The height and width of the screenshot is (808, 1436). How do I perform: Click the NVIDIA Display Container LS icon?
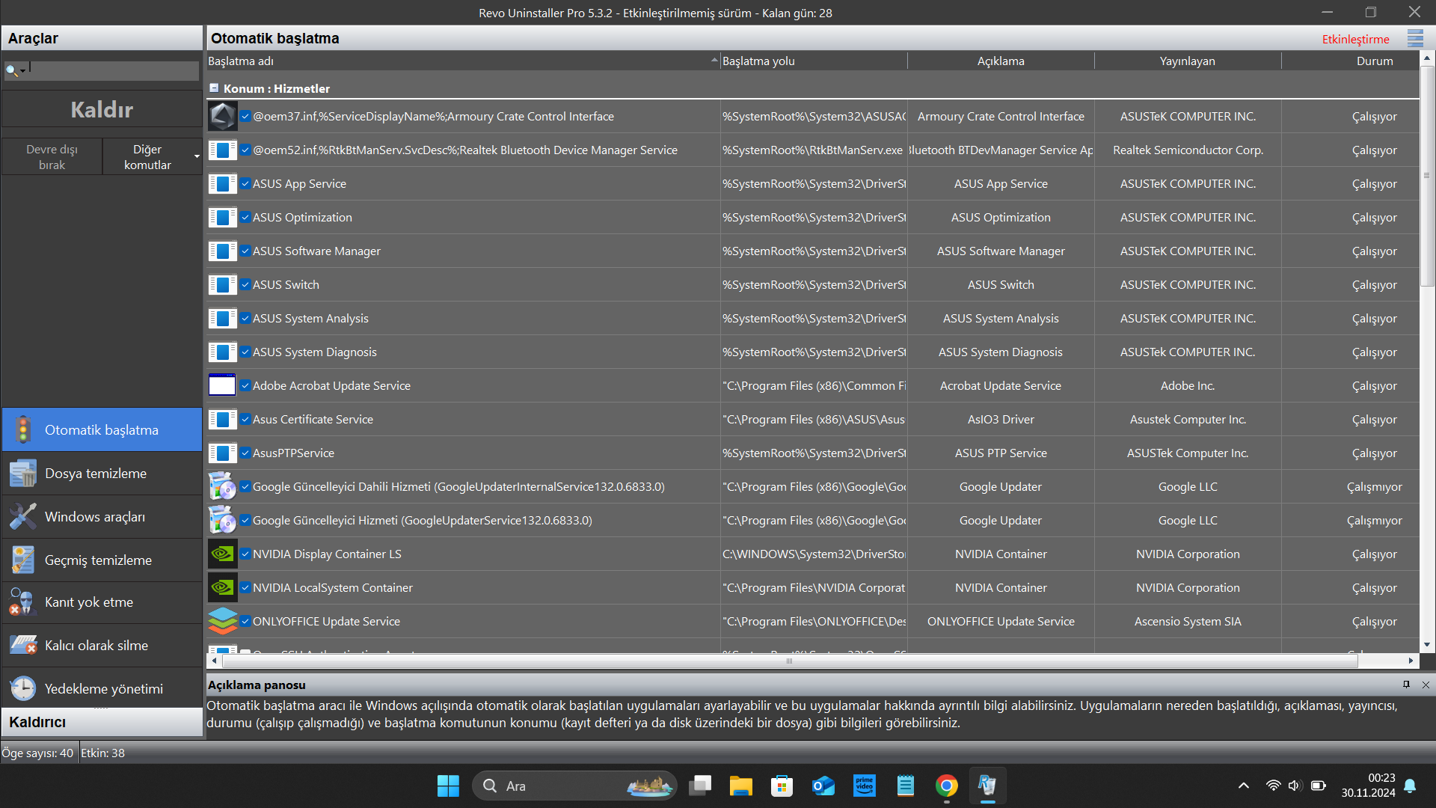(222, 554)
